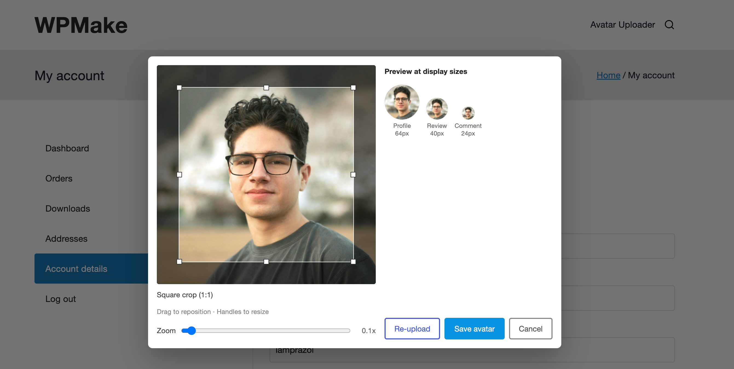The width and height of the screenshot is (734, 369).
Task: Open Orders in account menu
Action: pos(59,178)
